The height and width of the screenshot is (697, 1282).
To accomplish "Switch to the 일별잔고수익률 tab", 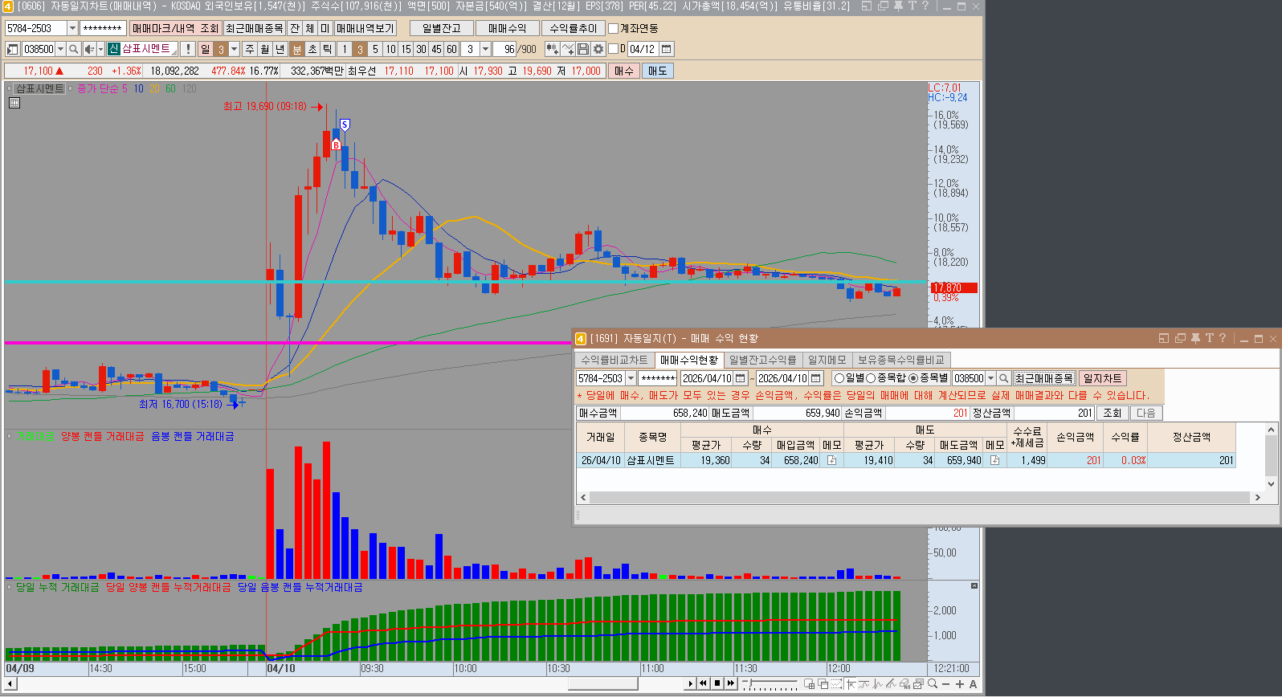I will click(x=763, y=360).
